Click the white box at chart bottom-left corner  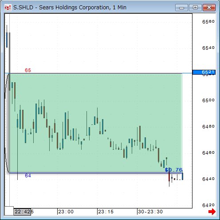[x=9, y=211]
